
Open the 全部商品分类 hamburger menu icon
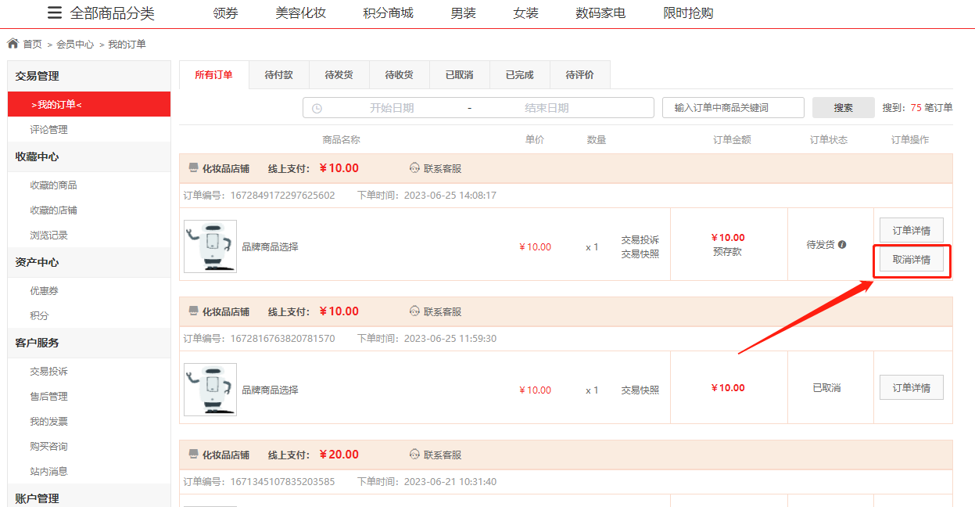pos(54,13)
